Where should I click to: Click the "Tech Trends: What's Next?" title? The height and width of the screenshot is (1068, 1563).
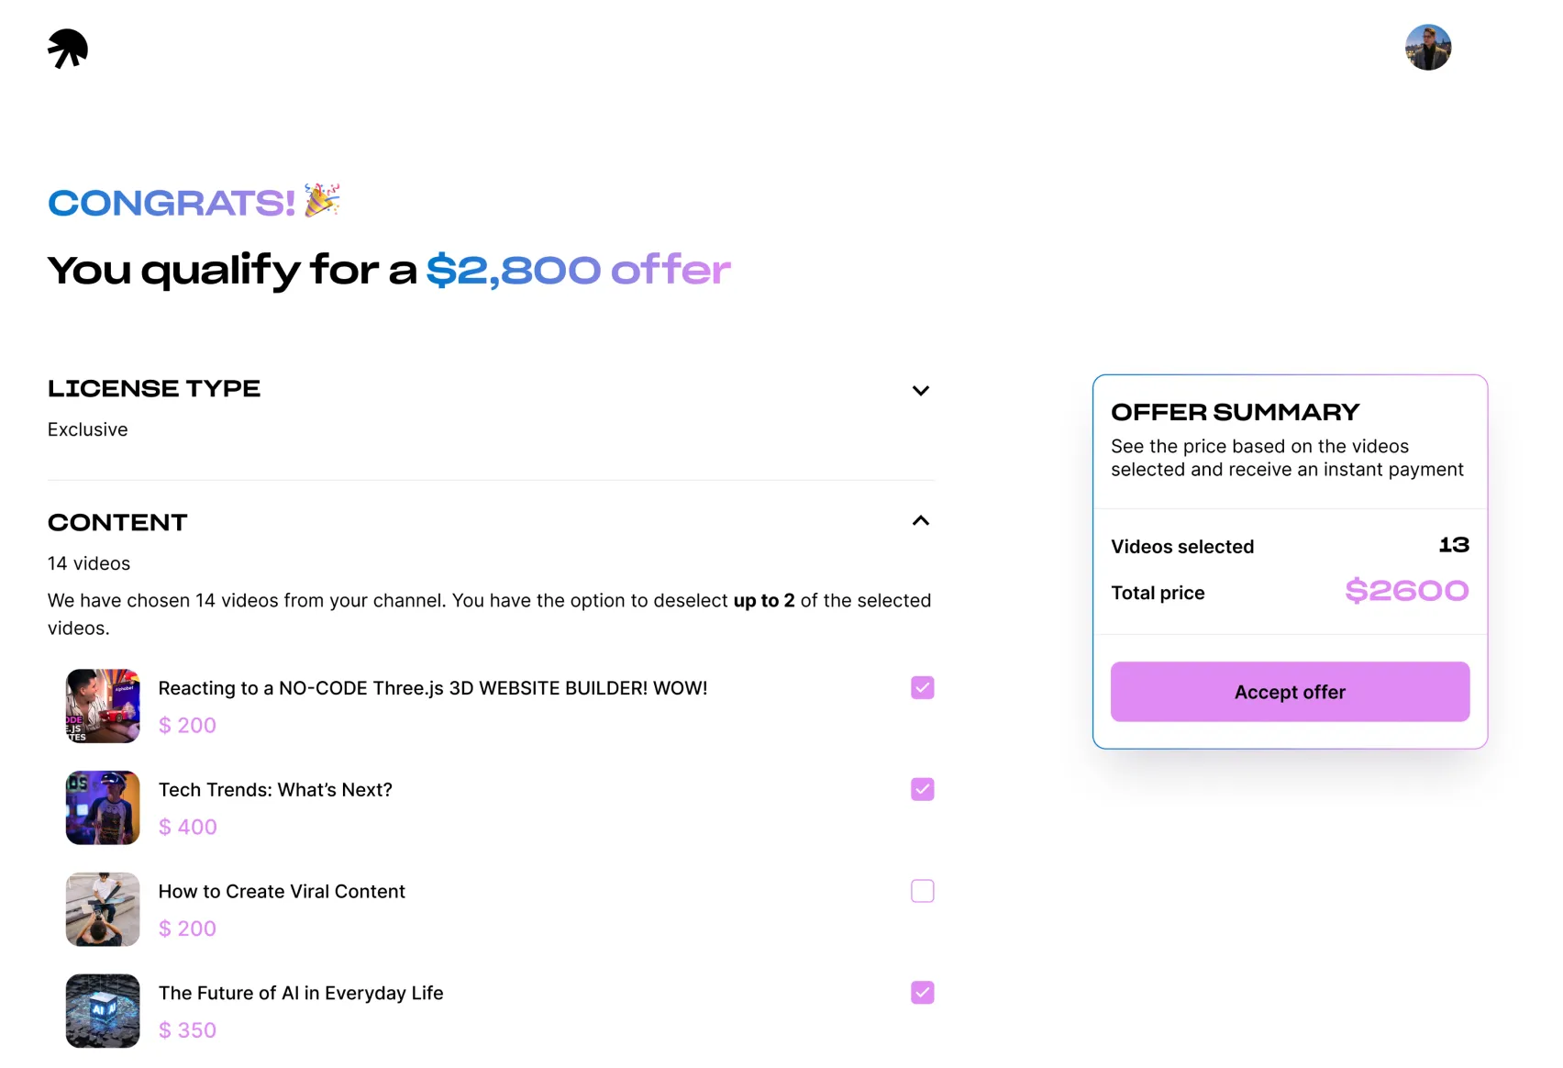pos(275,790)
